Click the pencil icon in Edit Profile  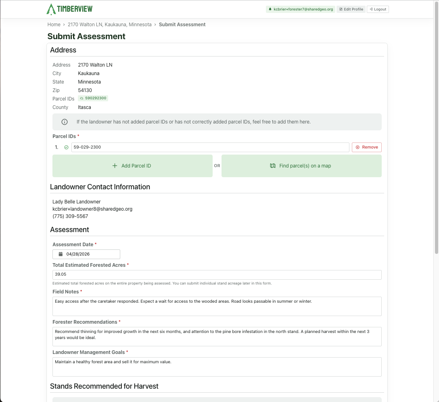341,9
